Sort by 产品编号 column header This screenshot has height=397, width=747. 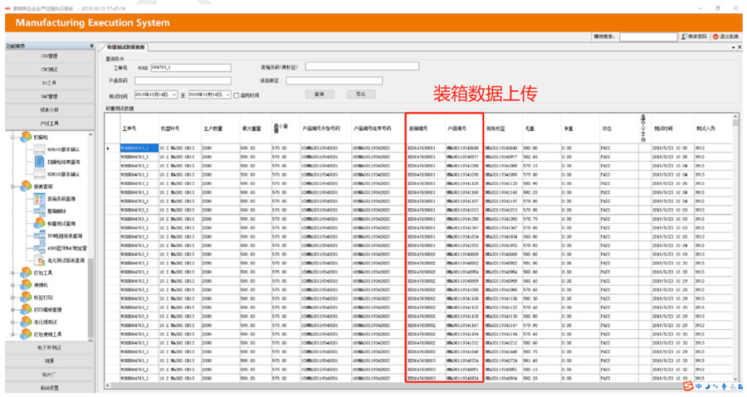pos(464,128)
